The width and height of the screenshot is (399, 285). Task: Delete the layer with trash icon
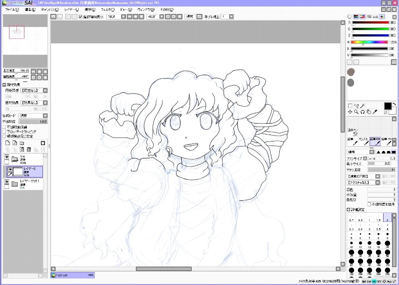coord(28,149)
